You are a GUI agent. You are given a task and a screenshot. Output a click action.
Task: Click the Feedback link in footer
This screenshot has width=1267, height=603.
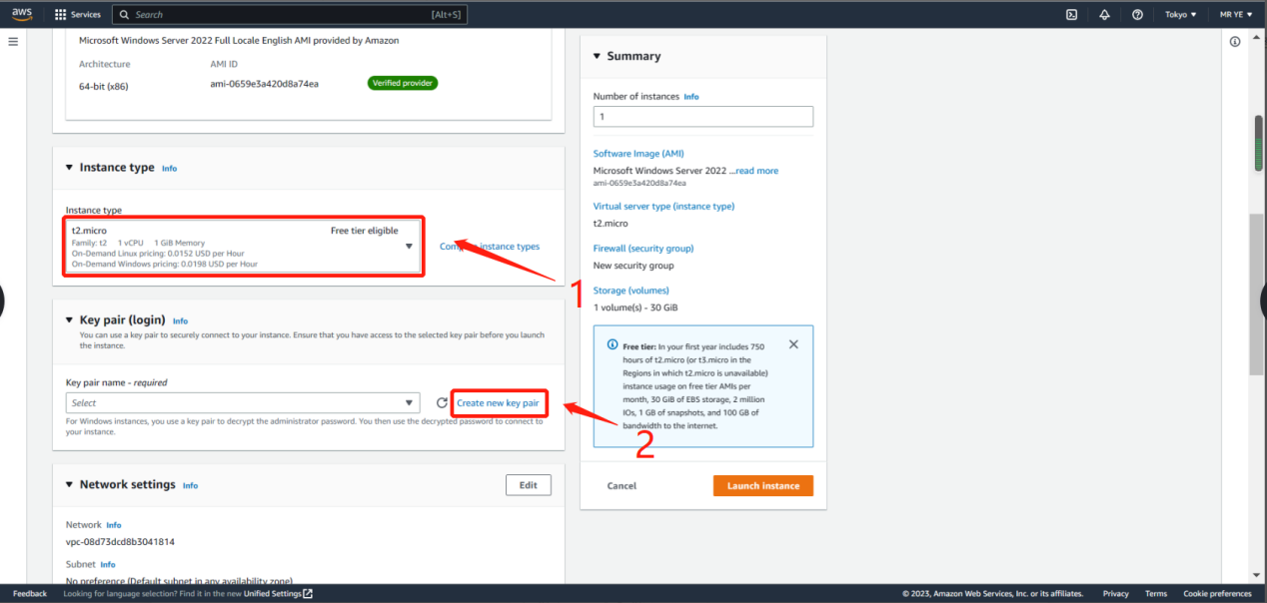[x=30, y=594]
